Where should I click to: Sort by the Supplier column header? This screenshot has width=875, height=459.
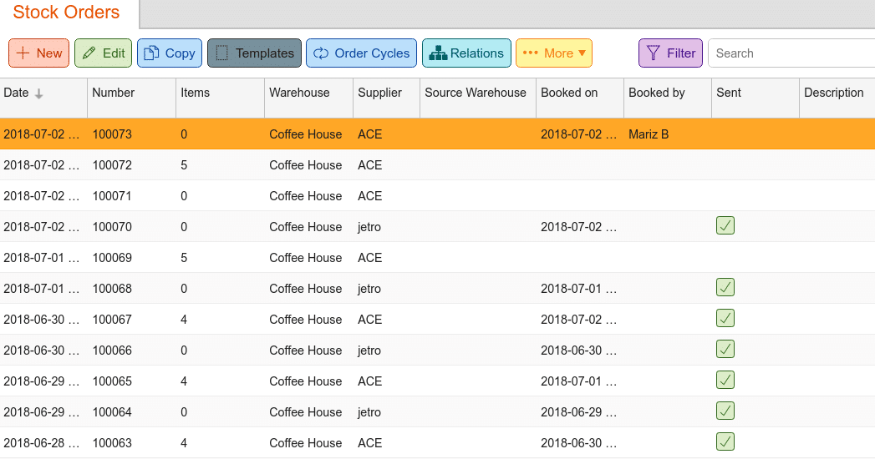click(x=379, y=93)
